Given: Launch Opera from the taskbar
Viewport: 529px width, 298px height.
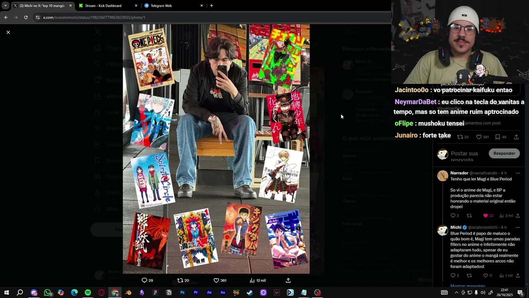Looking at the screenshot, I should (x=101, y=293).
